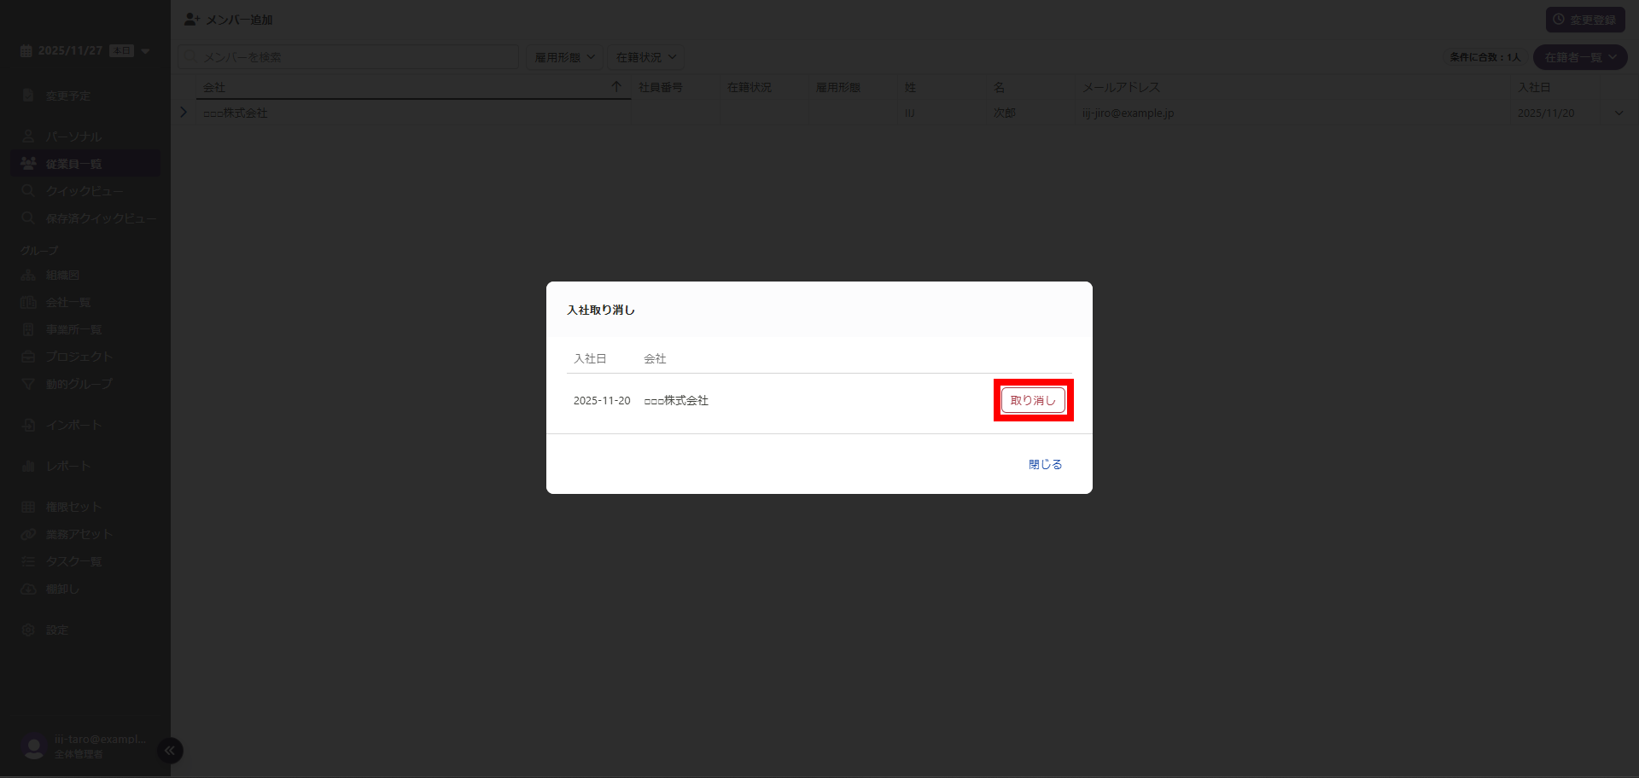Expand the 在籍者一覧 view dropdown
Screen dimensions: 1639x778
click(x=1580, y=57)
